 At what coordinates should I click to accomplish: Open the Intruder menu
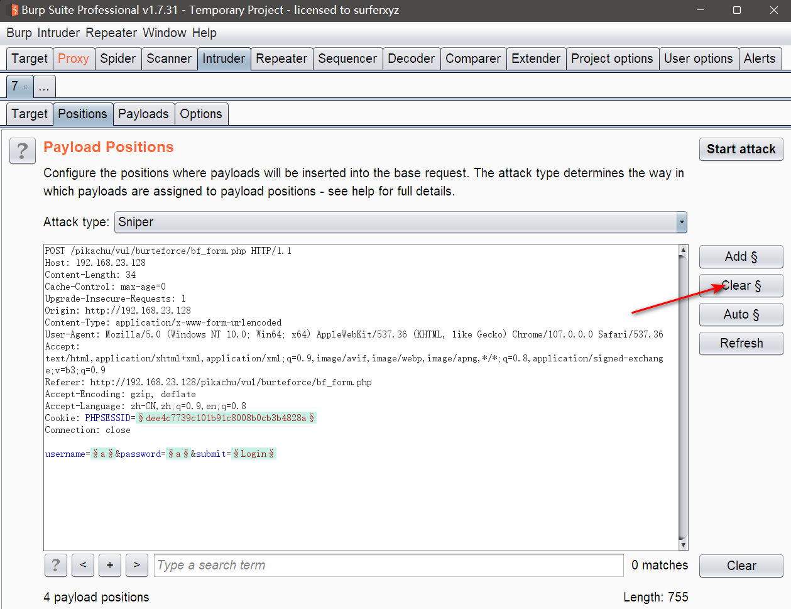pyautogui.click(x=58, y=33)
